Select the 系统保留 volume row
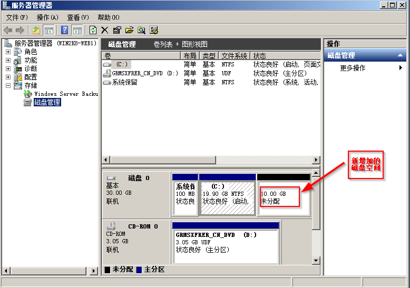 pyautogui.click(x=211, y=82)
